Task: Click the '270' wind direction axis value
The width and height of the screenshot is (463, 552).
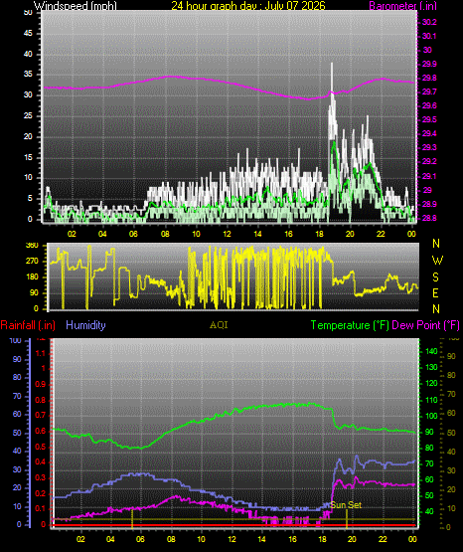Action: [32, 262]
